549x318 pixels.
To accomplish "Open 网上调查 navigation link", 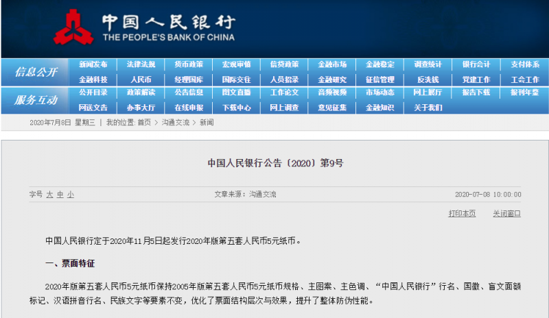I will point(284,108).
